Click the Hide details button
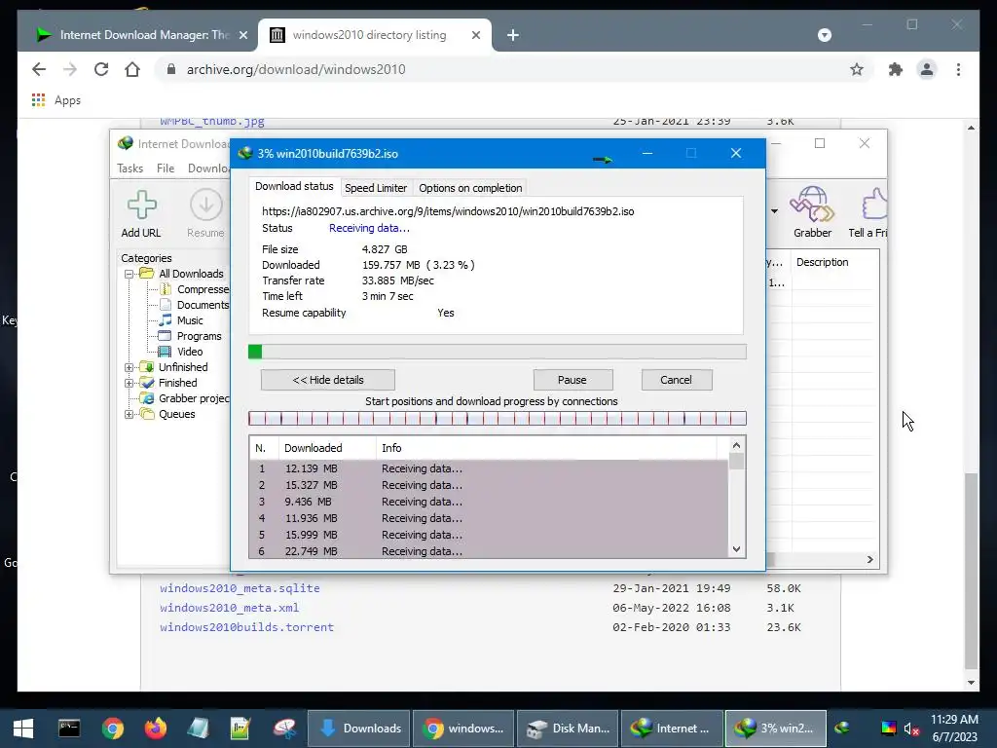 (x=327, y=380)
